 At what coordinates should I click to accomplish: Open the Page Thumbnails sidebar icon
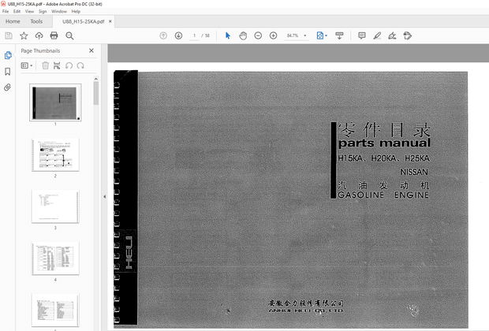click(x=8, y=55)
